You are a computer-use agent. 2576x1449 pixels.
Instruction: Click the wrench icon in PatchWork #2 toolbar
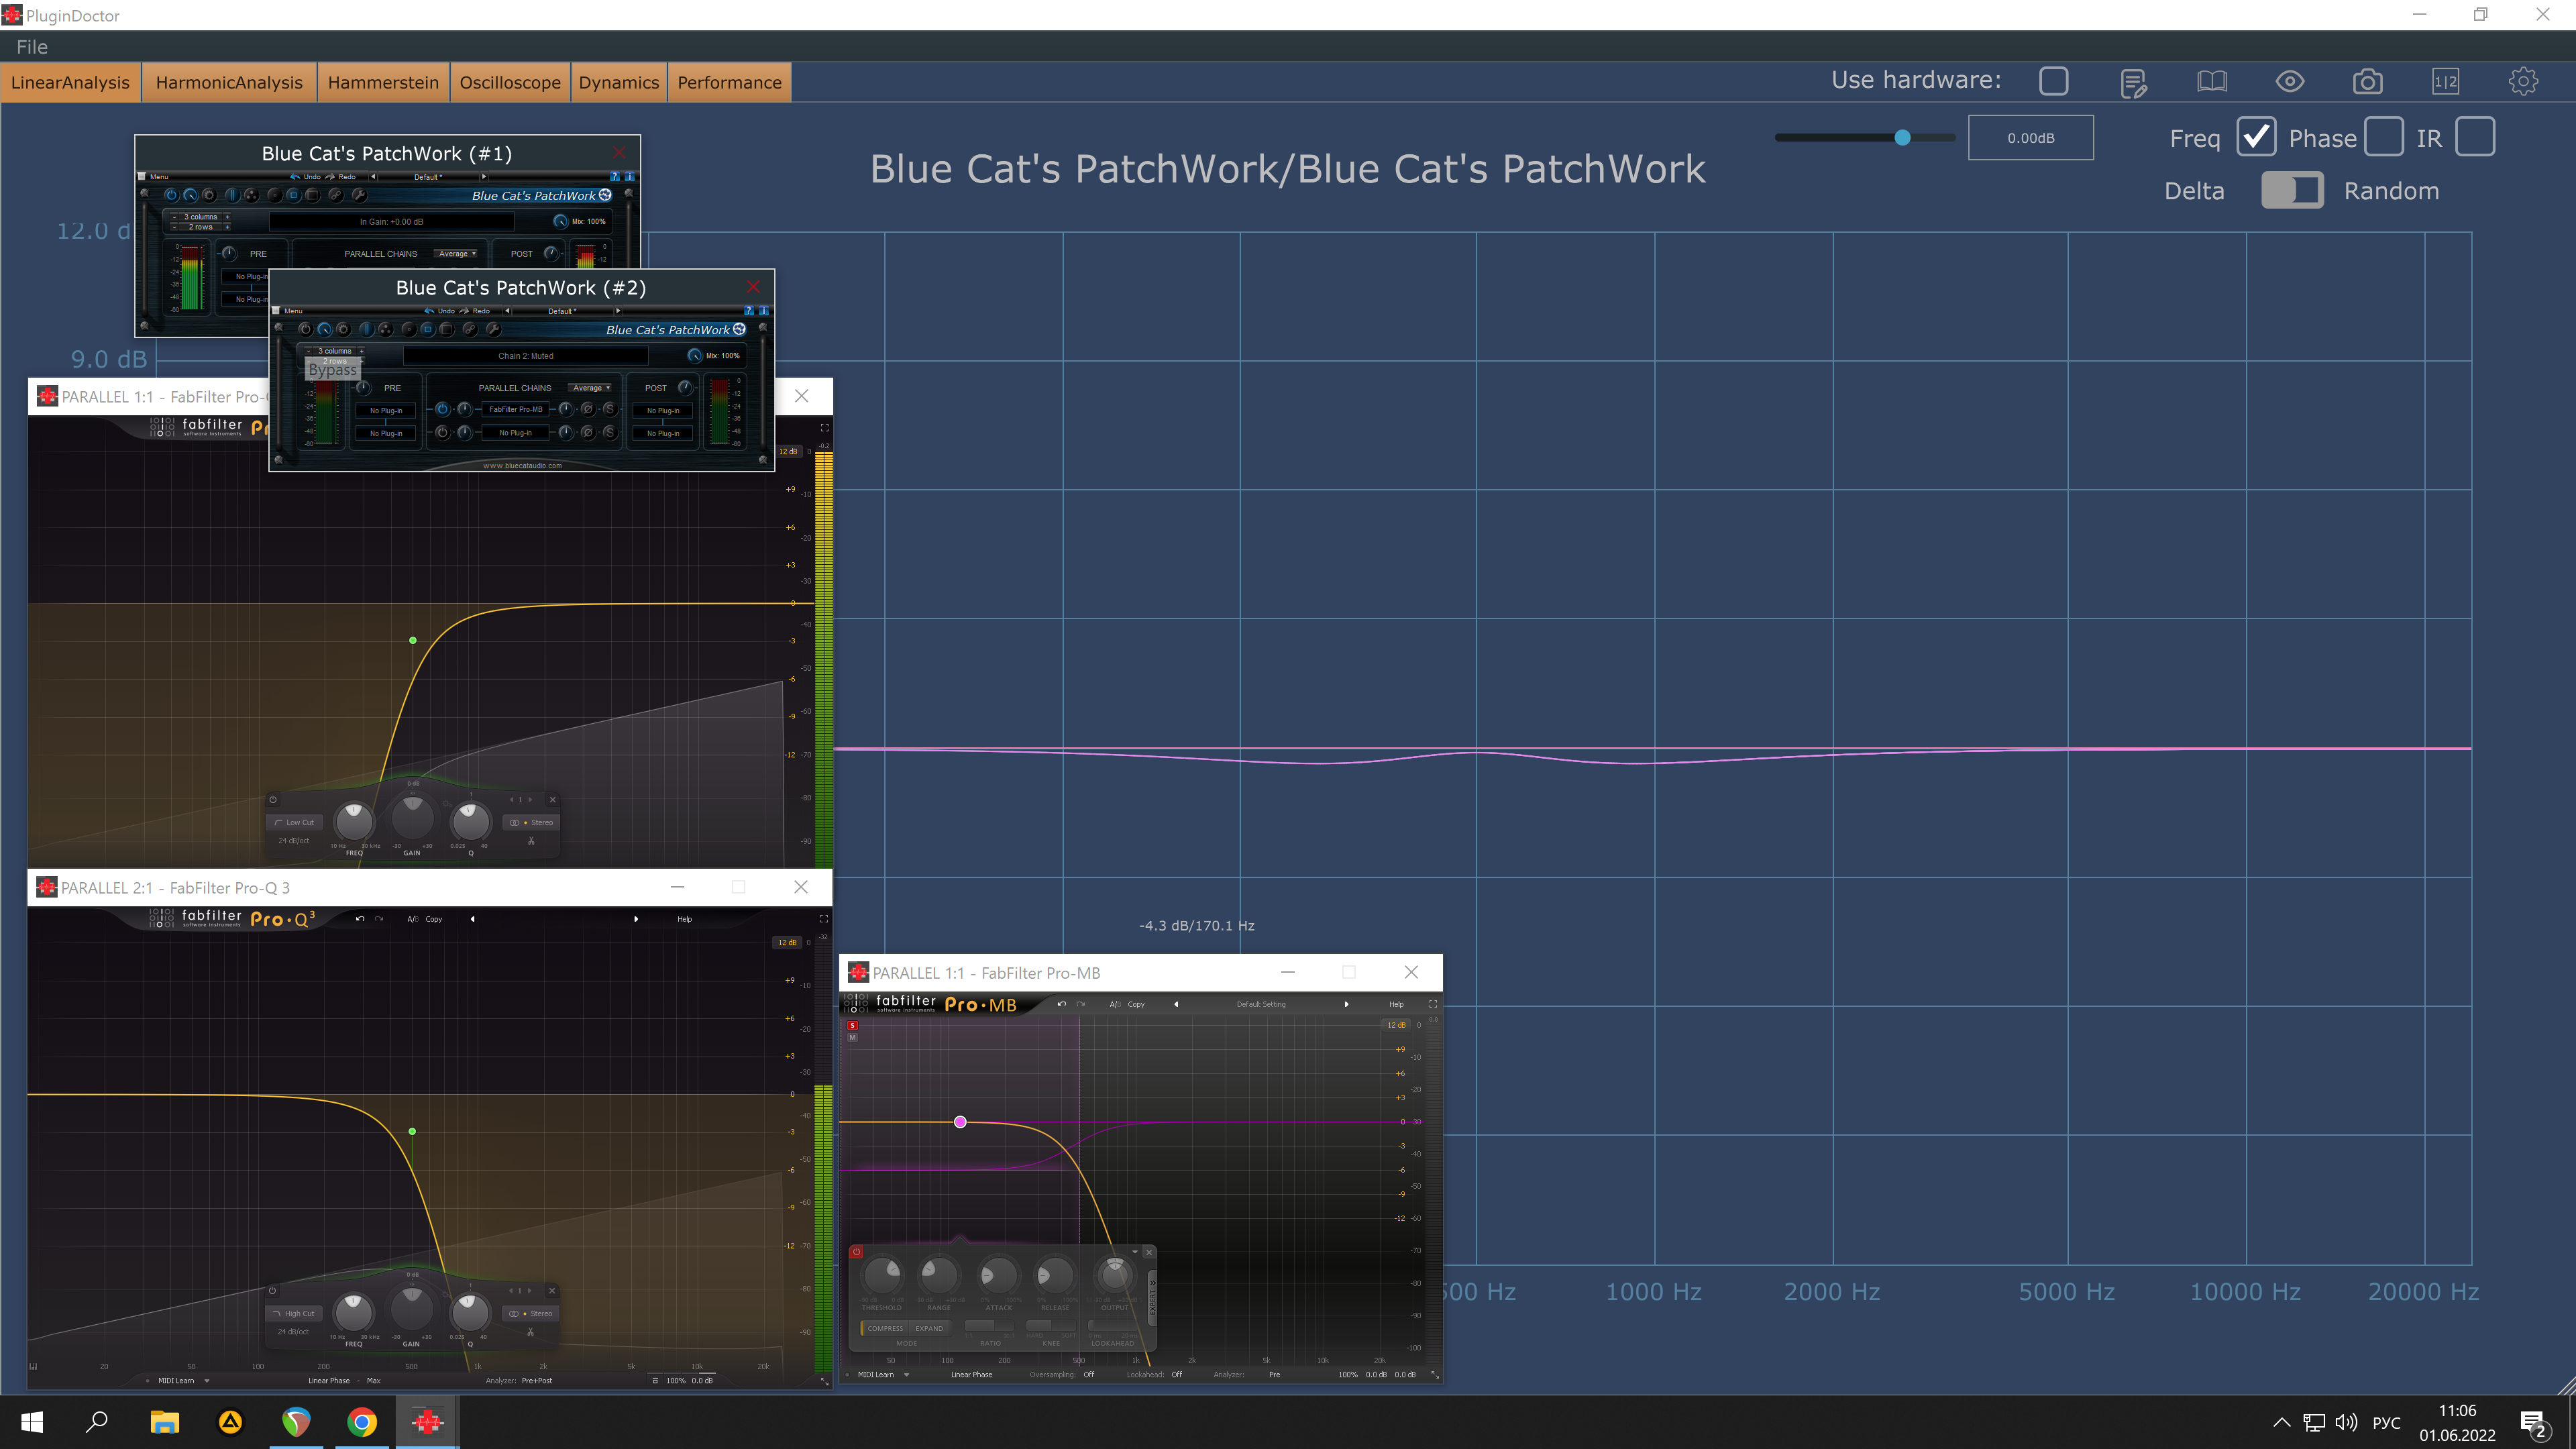493,329
